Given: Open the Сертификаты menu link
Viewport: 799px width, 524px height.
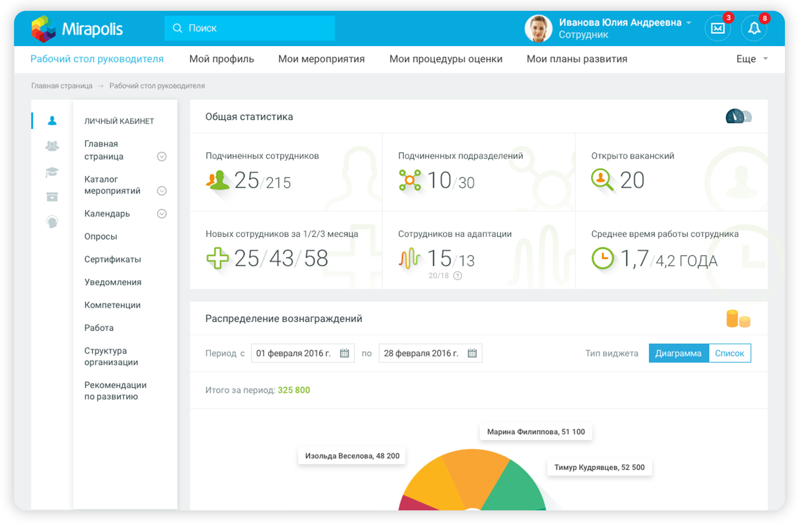Looking at the screenshot, I should [x=112, y=259].
